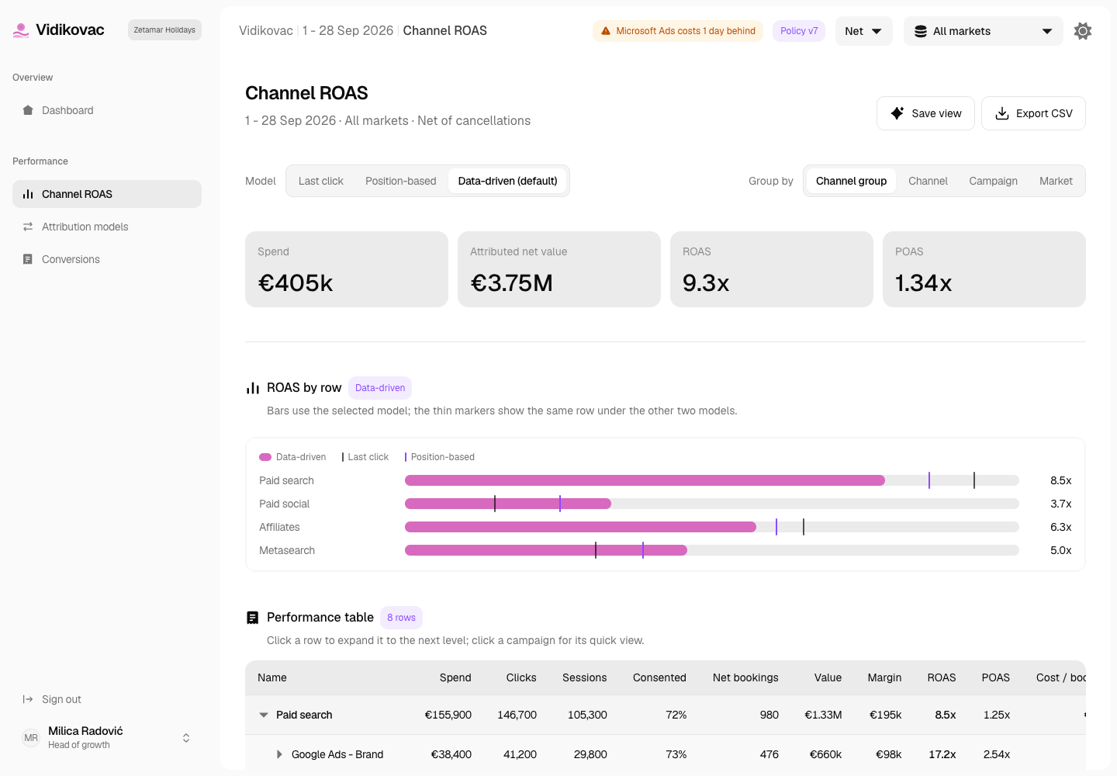This screenshot has height=776, width=1117.
Task: Open the Conversions page
Action: (x=107, y=259)
